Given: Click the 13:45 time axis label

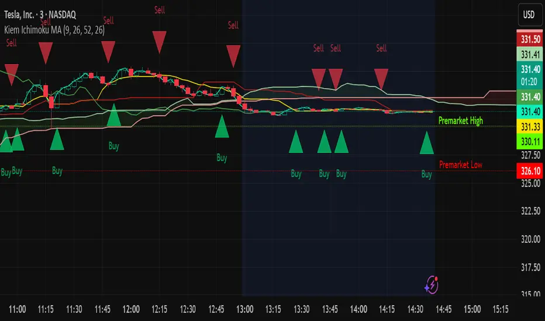Looking at the screenshot, I should click(330, 309).
